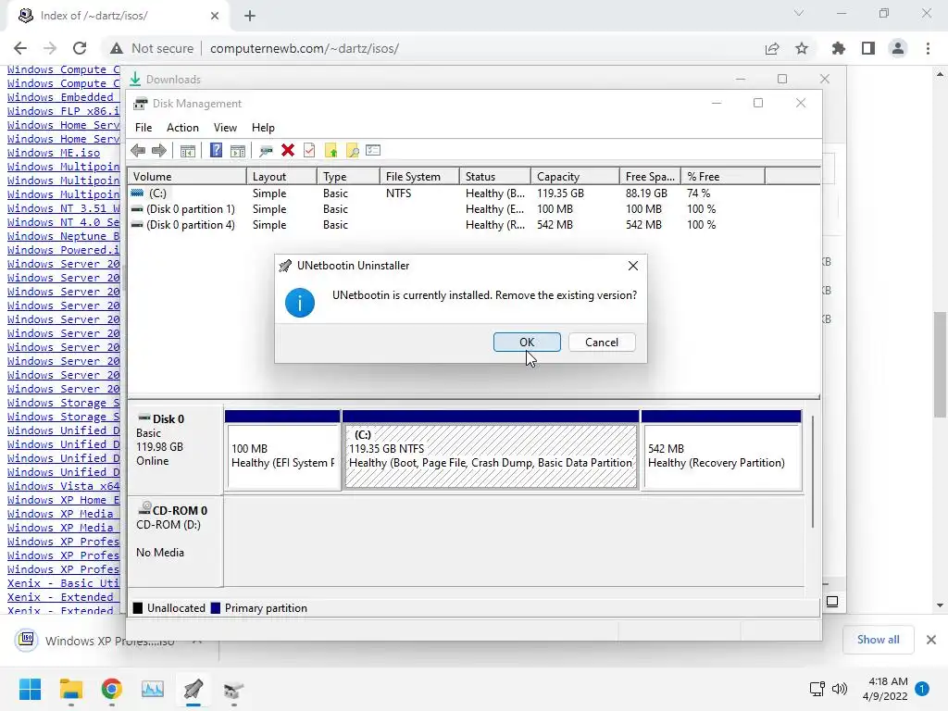
Task: Click Cancel in UNetbootin Uninstaller dialog
Action: pos(602,343)
